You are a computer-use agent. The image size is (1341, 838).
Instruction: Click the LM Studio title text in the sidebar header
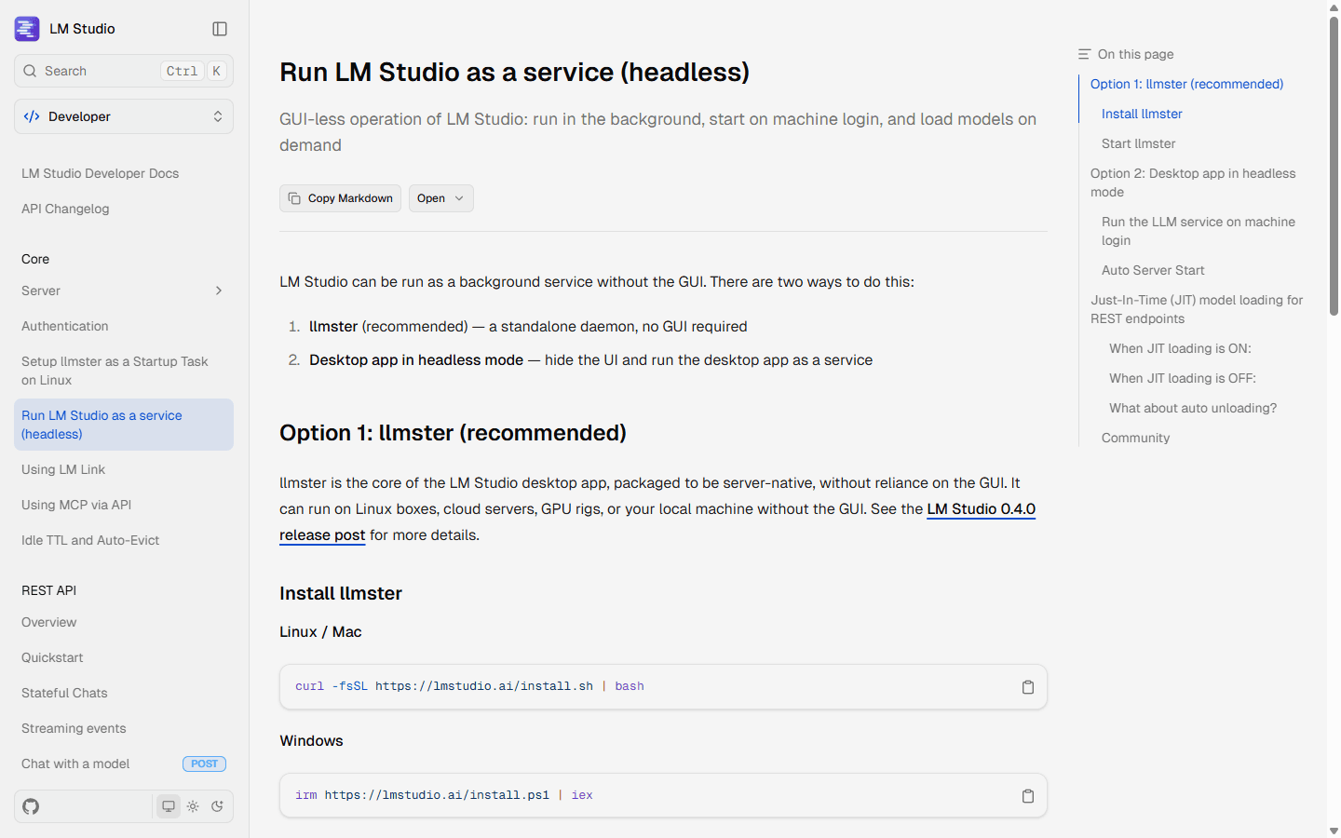pyautogui.click(x=82, y=29)
